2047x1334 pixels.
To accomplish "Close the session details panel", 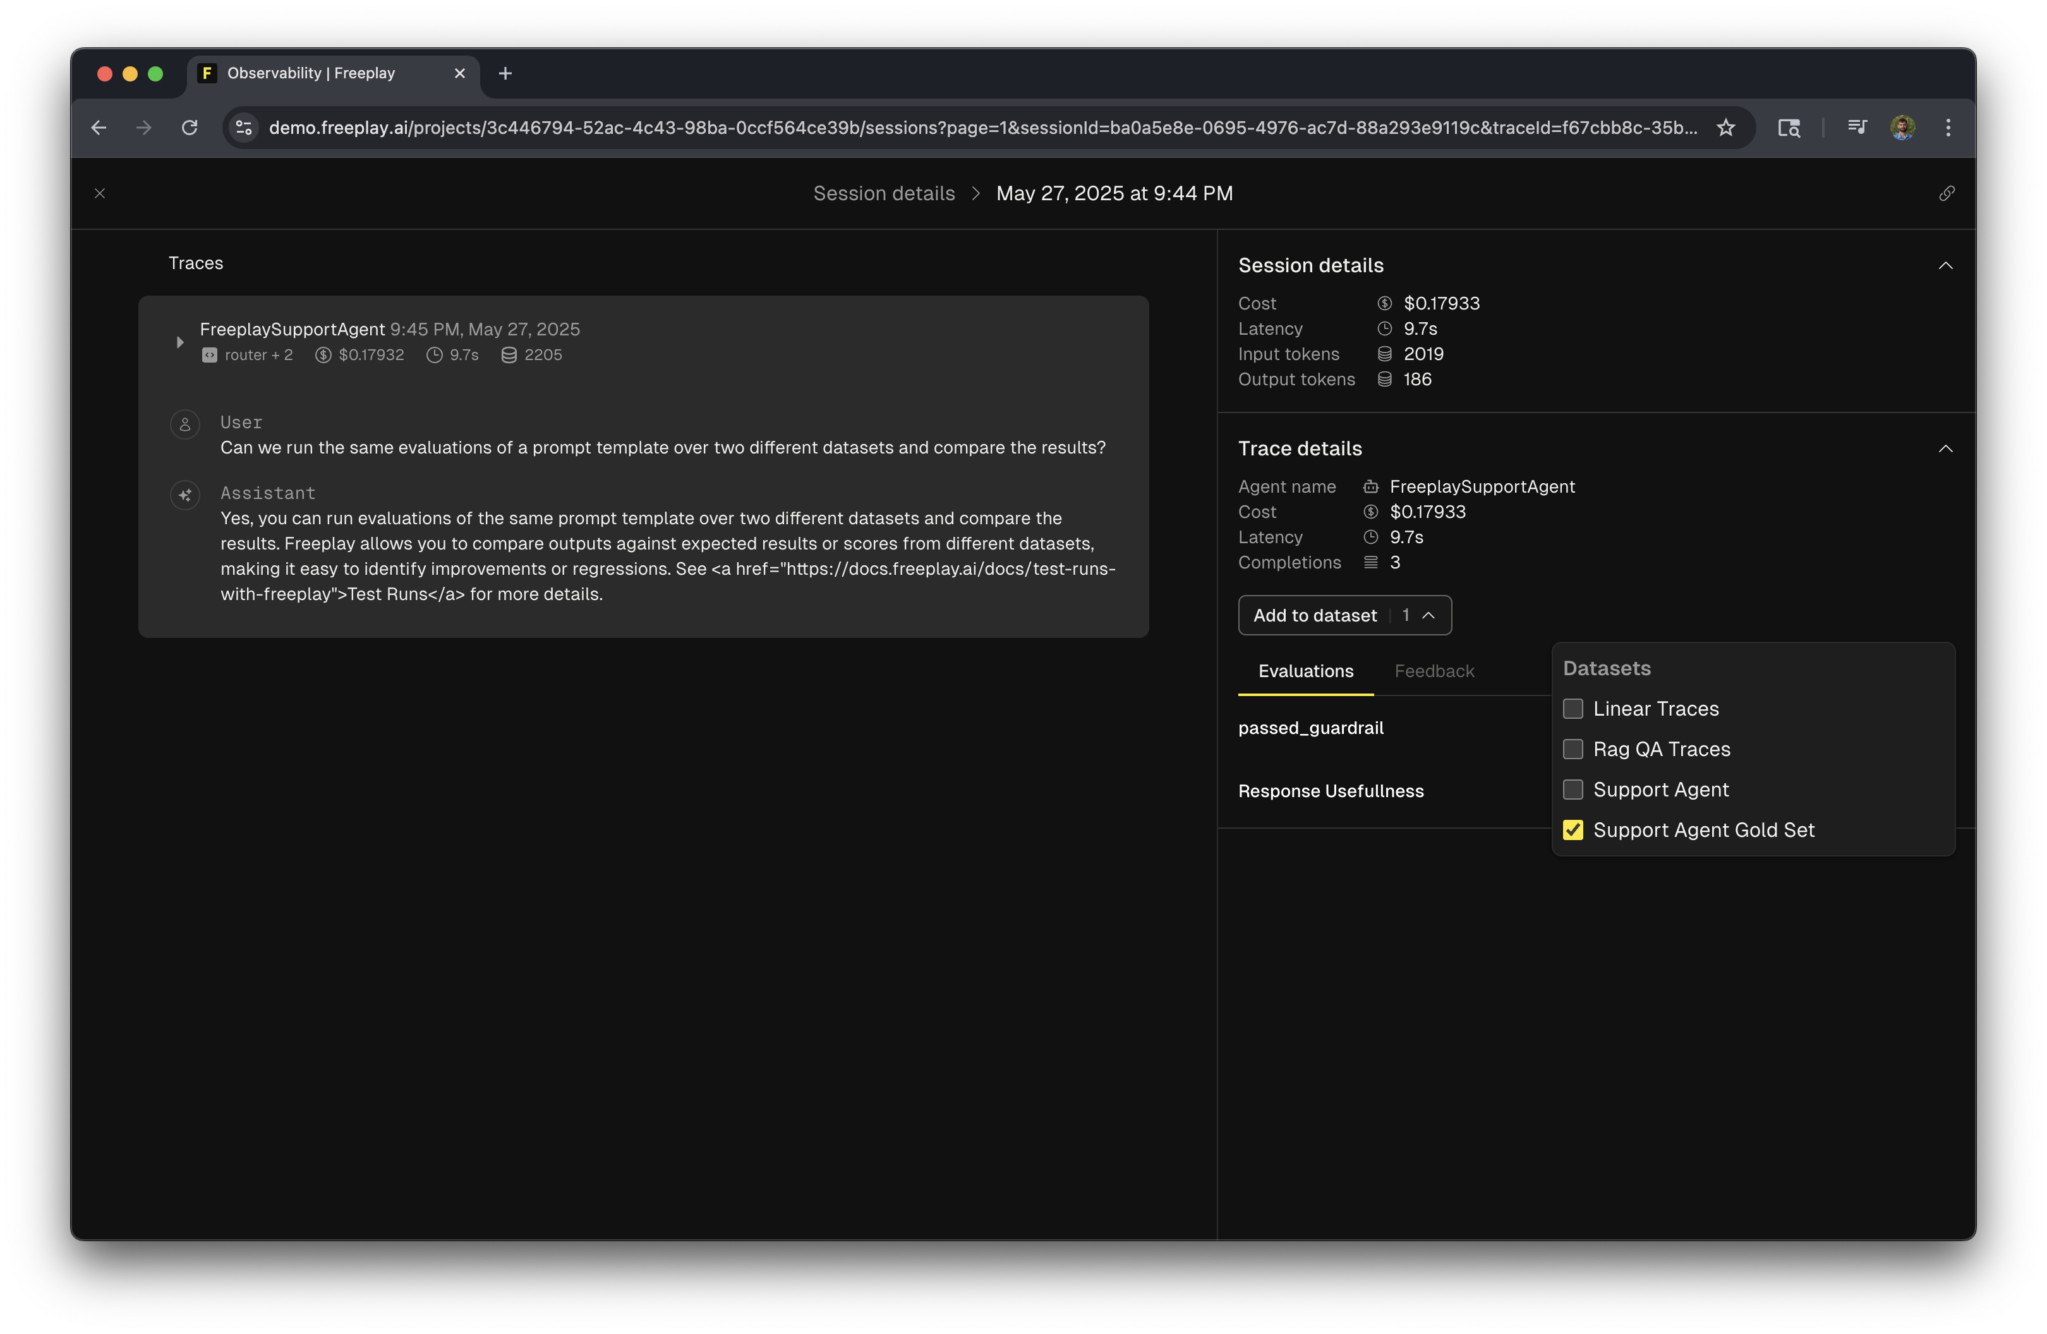I will [100, 193].
